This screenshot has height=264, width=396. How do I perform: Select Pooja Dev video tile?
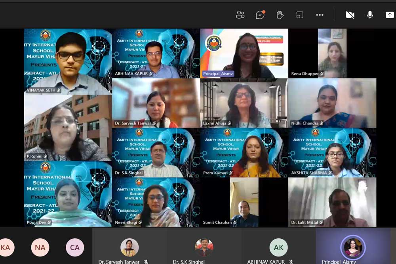[68, 194]
